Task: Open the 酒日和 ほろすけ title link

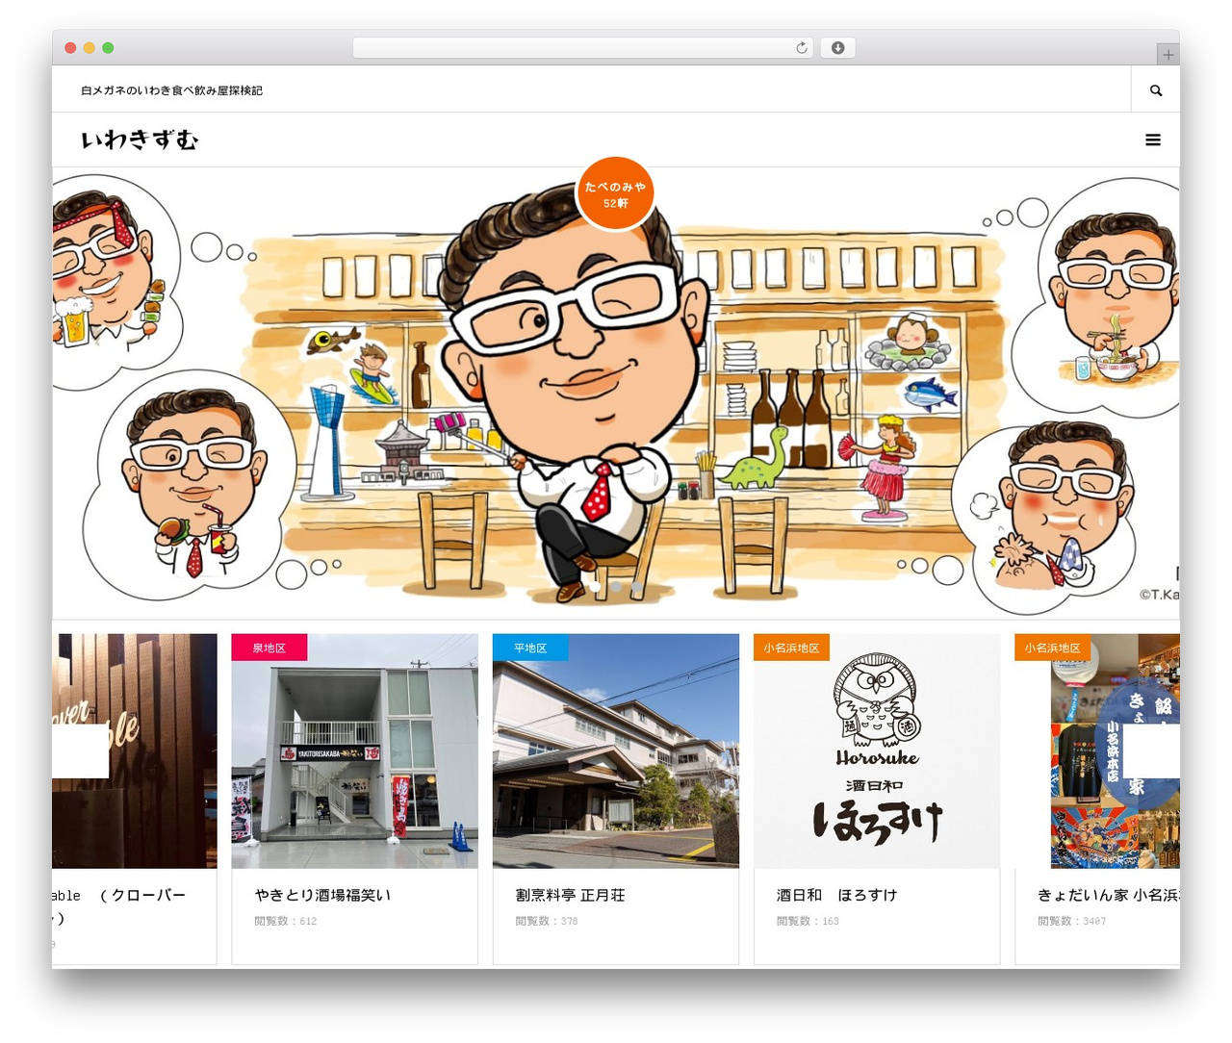Action: pyautogui.click(x=836, y=895)
